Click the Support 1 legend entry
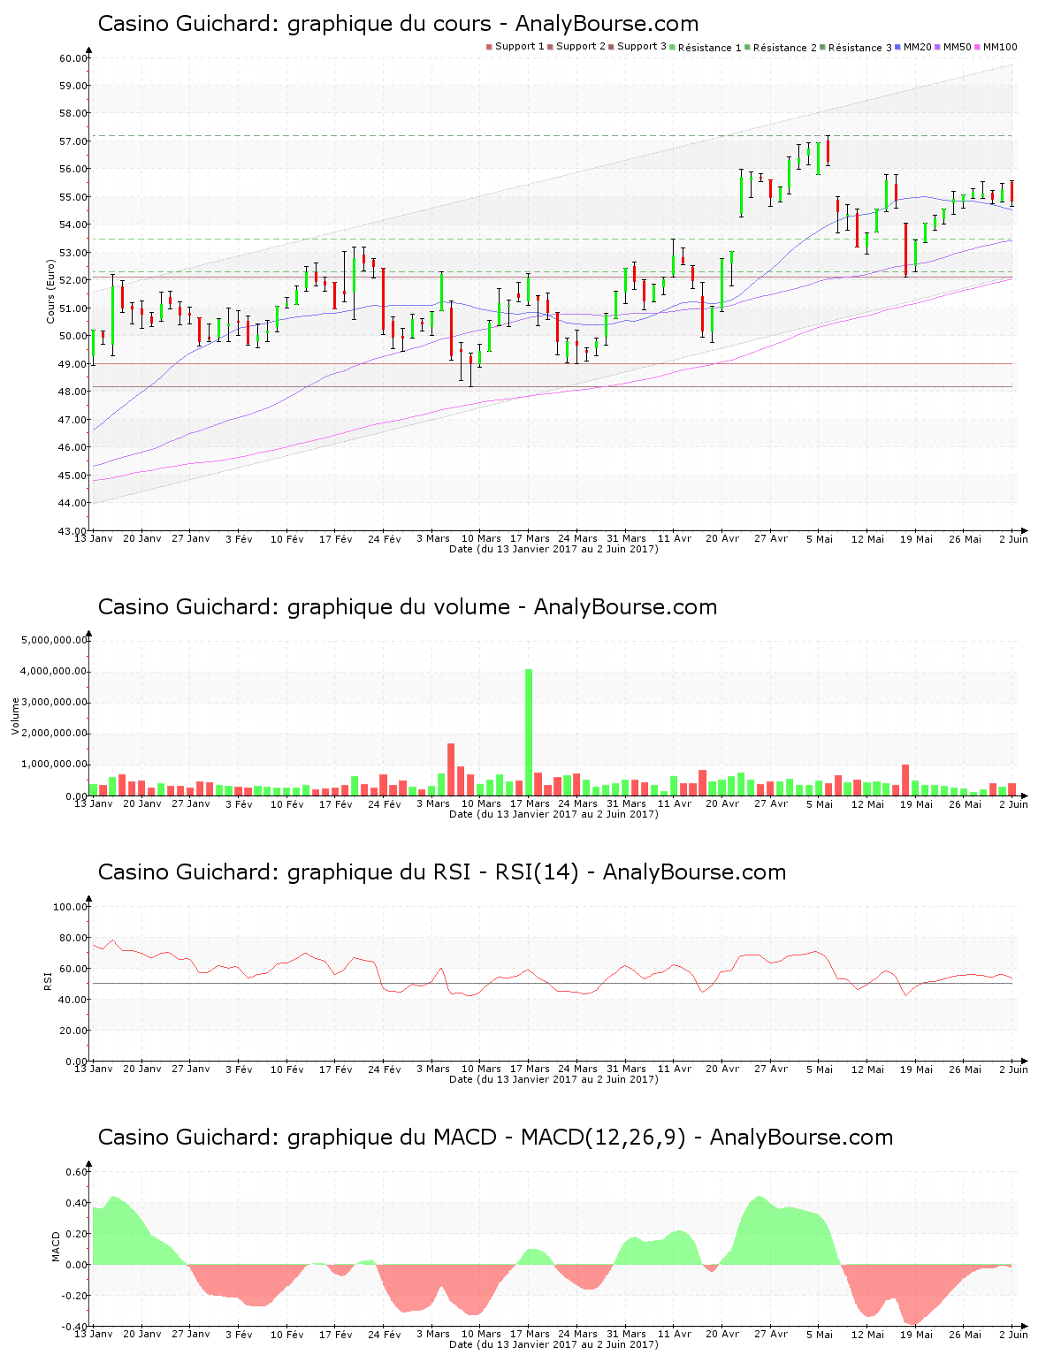The image size is (1061, 1370). [515, 46]
